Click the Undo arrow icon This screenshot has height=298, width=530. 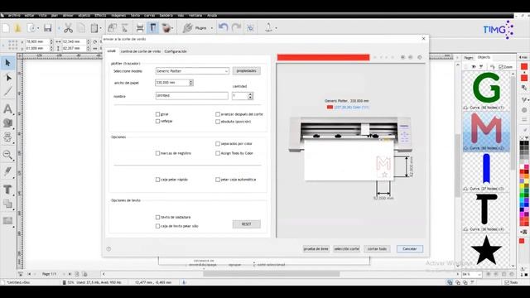223,27
